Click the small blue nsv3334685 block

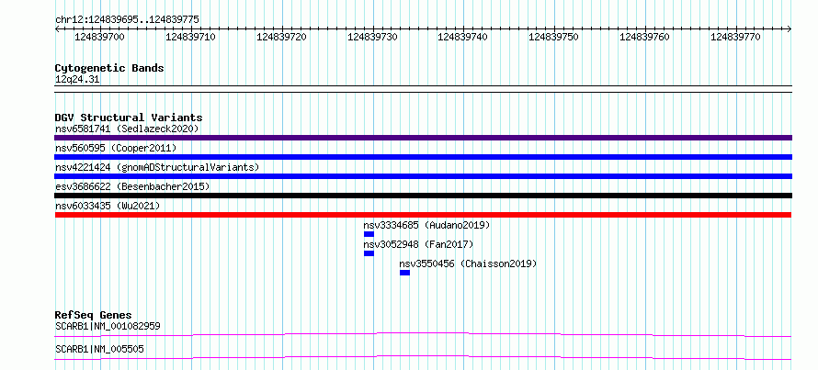click(369, 234)
